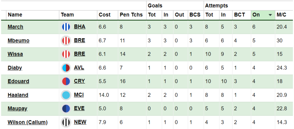Click Brentford badge in Wissa's row
Screen dimensions: 294x129
[x=66, y=54]
